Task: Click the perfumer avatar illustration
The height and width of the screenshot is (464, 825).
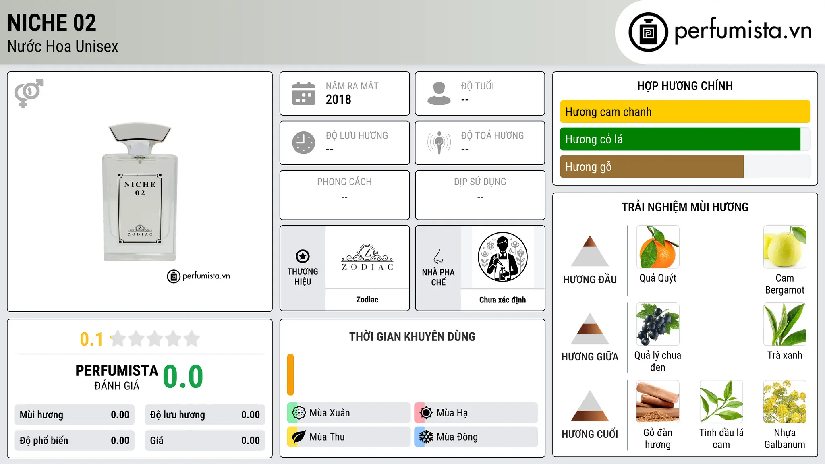Action: point(502,257)
